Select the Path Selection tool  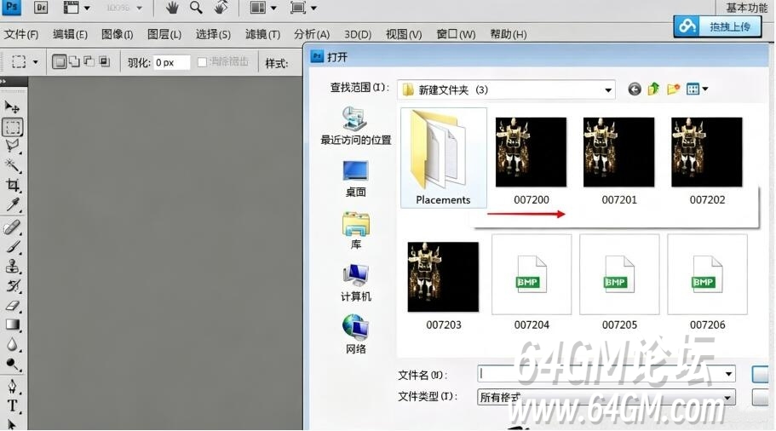point(13,423)
